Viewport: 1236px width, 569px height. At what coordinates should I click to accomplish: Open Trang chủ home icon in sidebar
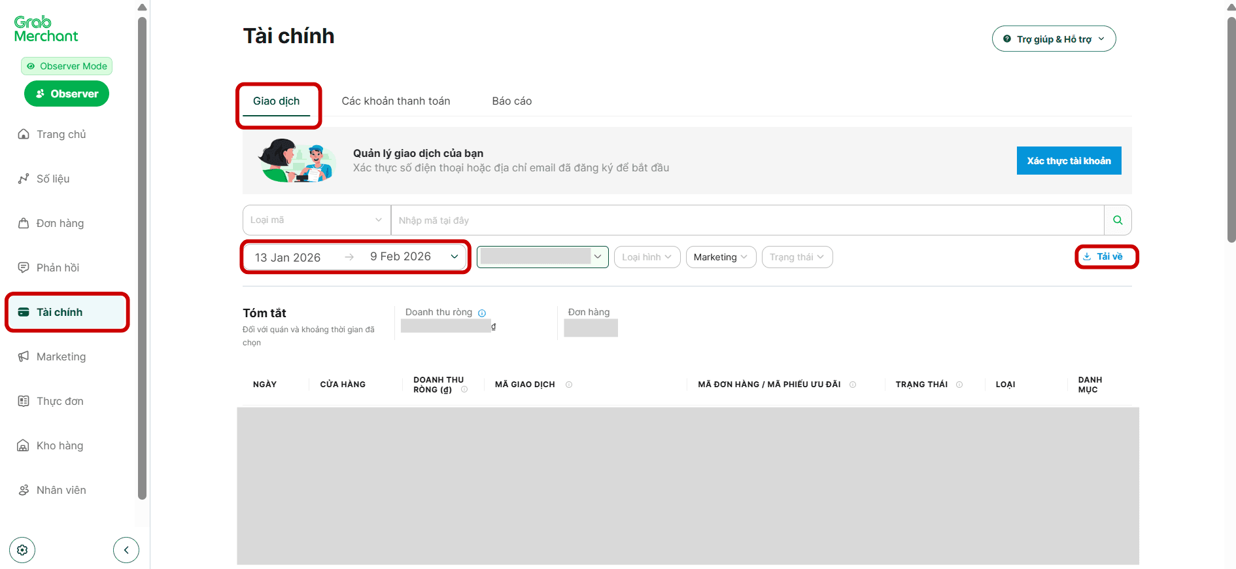[x=24, y=134]
